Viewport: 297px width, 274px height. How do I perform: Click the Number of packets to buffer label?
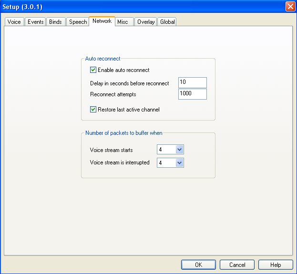123,133
